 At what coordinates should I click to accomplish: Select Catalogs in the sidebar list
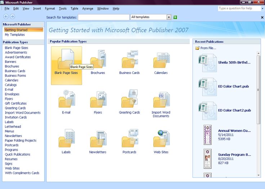click(x=11, y=85)
